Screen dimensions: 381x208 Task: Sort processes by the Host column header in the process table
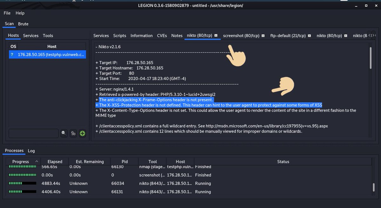(x=180, y=161)
